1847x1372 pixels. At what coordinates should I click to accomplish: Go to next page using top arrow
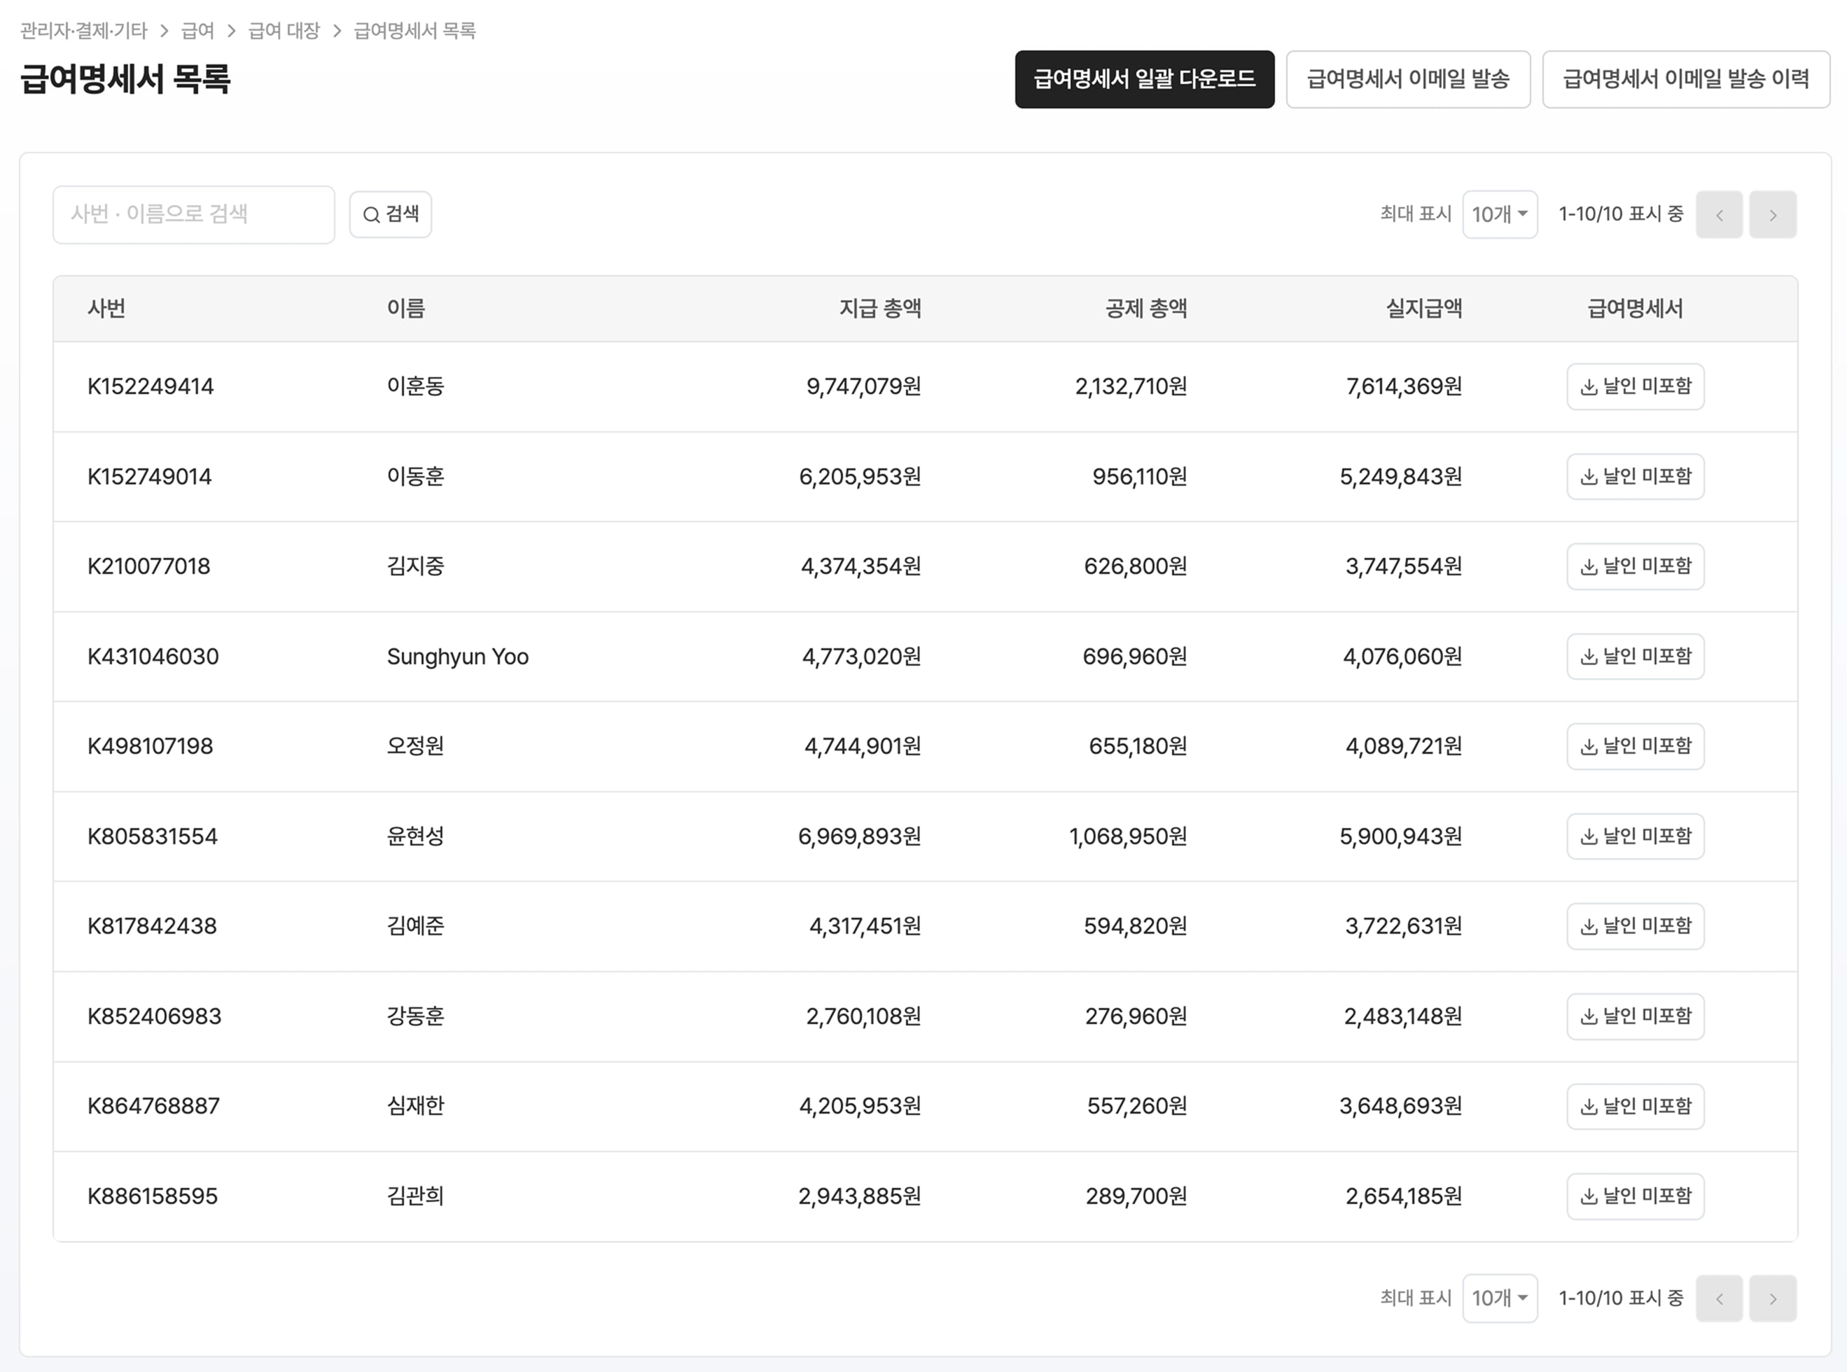pos(1772,214)
